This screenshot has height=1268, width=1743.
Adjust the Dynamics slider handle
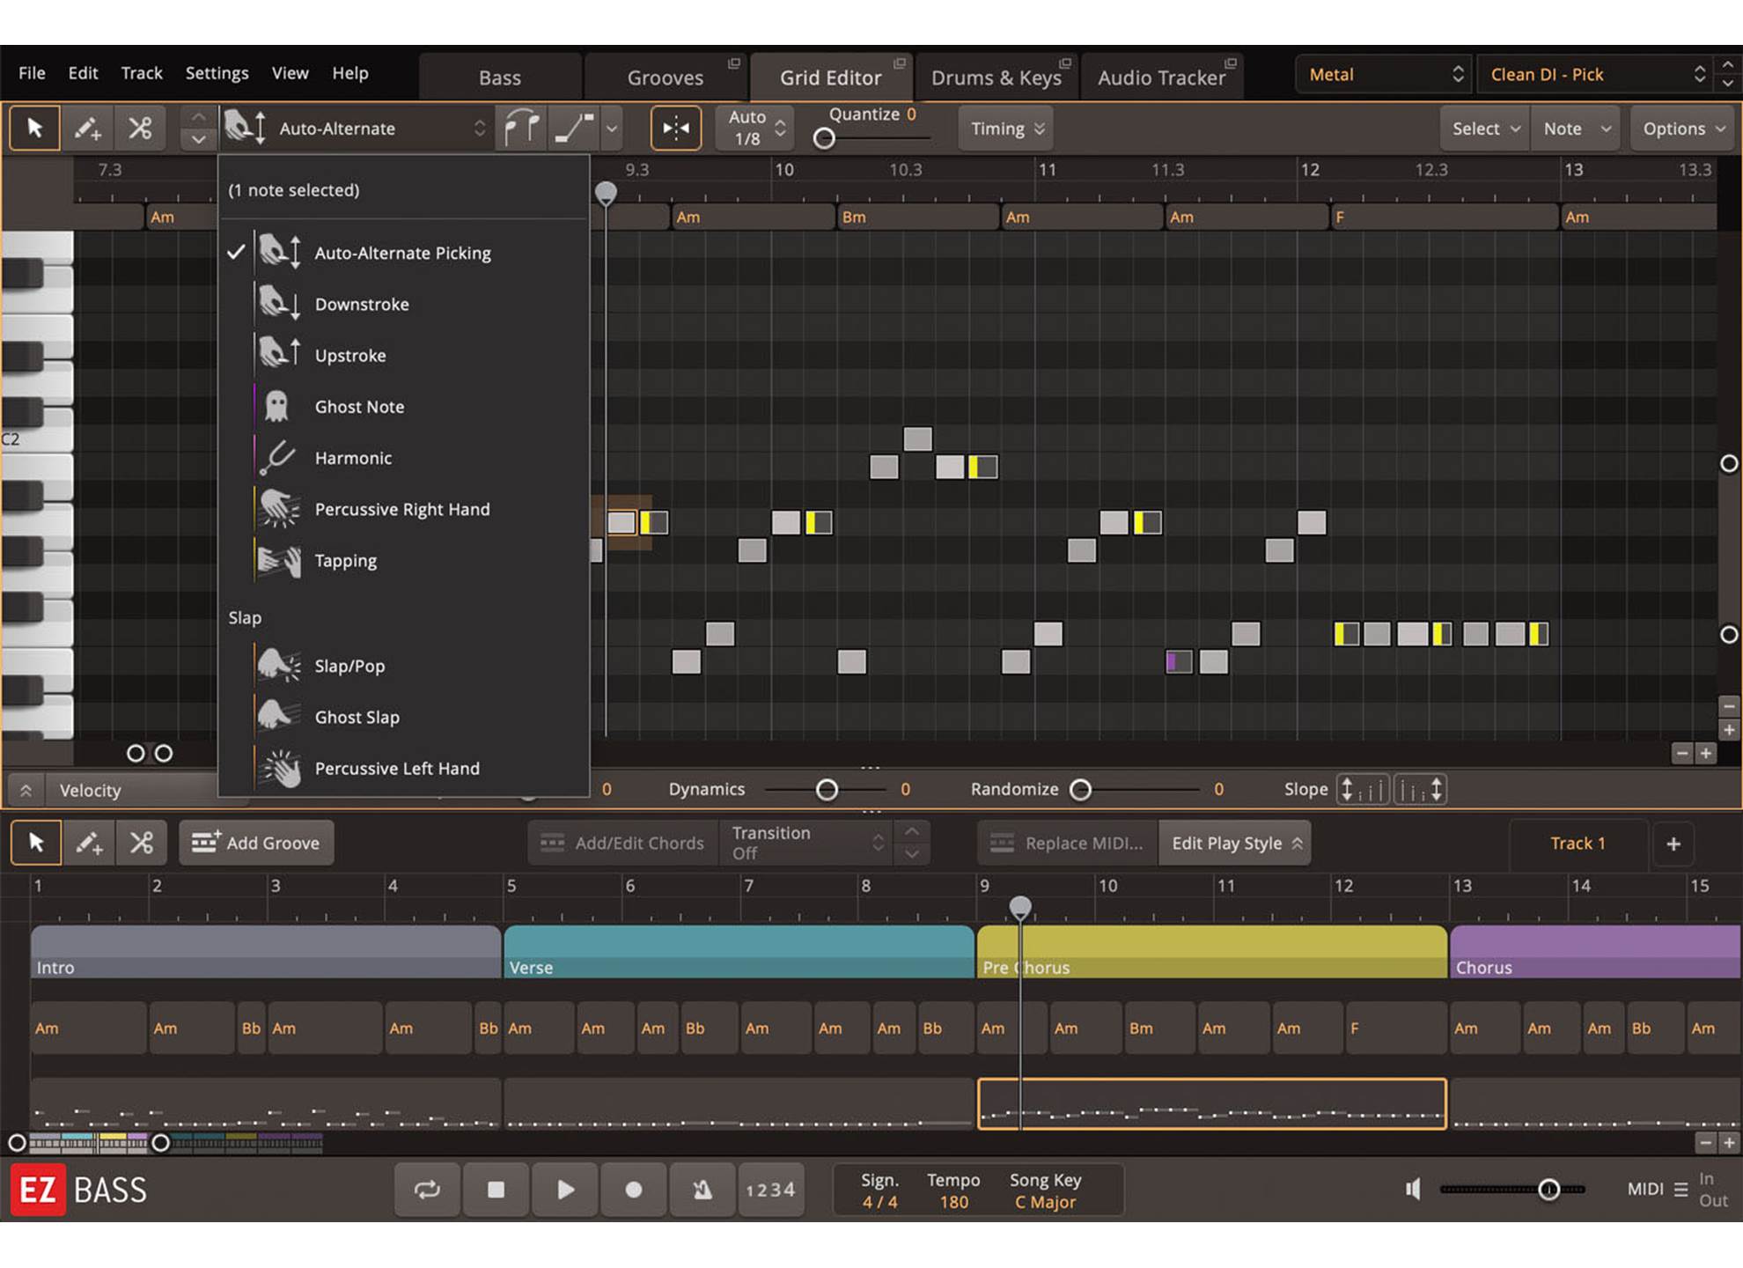coord(827,790)
